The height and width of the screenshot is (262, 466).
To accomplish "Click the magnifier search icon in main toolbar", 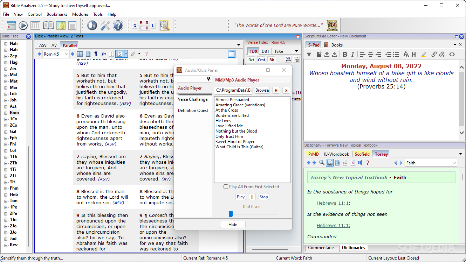I will pos(164,26).
